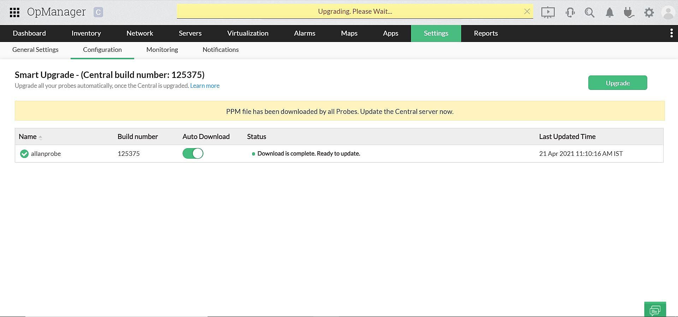Viewport: 678px width, 317px height.
Task: Click the 'PPM file has been downloaded' notice
Action: coord(340,111)
